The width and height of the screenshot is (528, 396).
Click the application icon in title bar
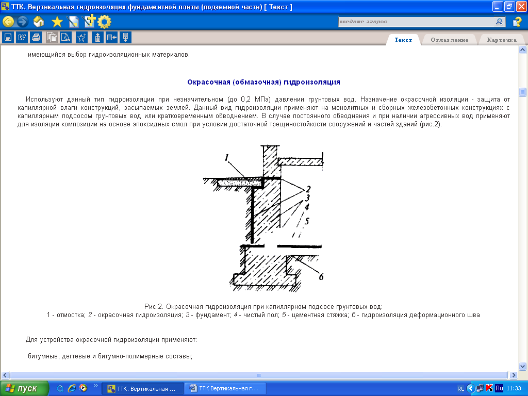point(5,6)
